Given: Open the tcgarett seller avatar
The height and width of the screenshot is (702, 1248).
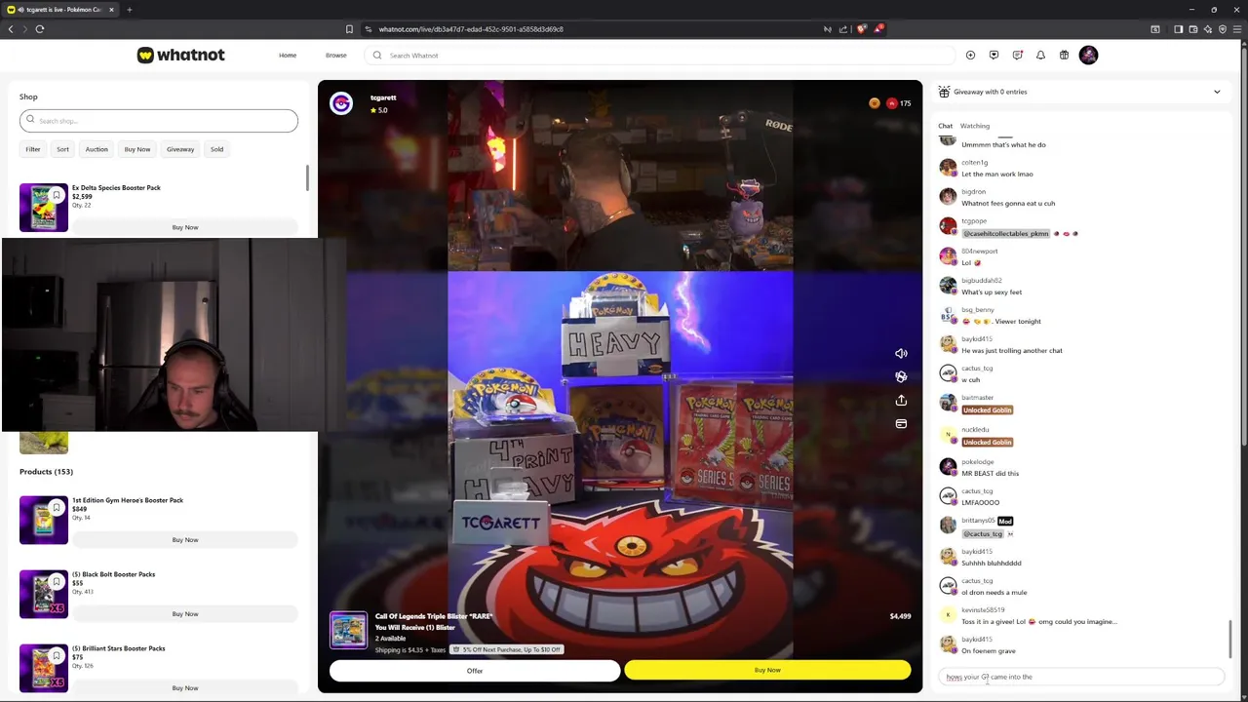Looking at the screenshot, I should (341, 103).
